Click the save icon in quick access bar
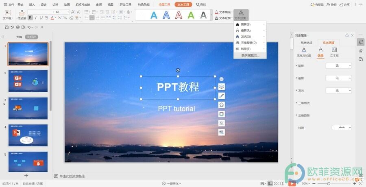This screenshot has height=187, width=366. (x=7, y=27)
